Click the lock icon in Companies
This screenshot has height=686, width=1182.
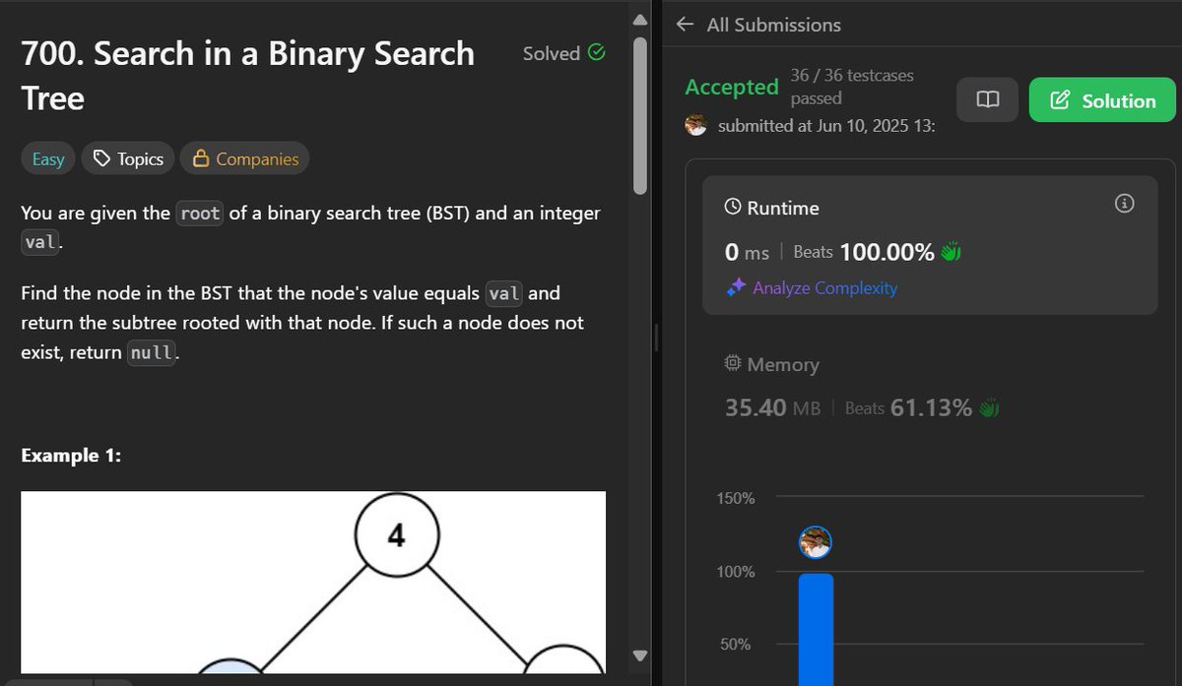point(200,158)
